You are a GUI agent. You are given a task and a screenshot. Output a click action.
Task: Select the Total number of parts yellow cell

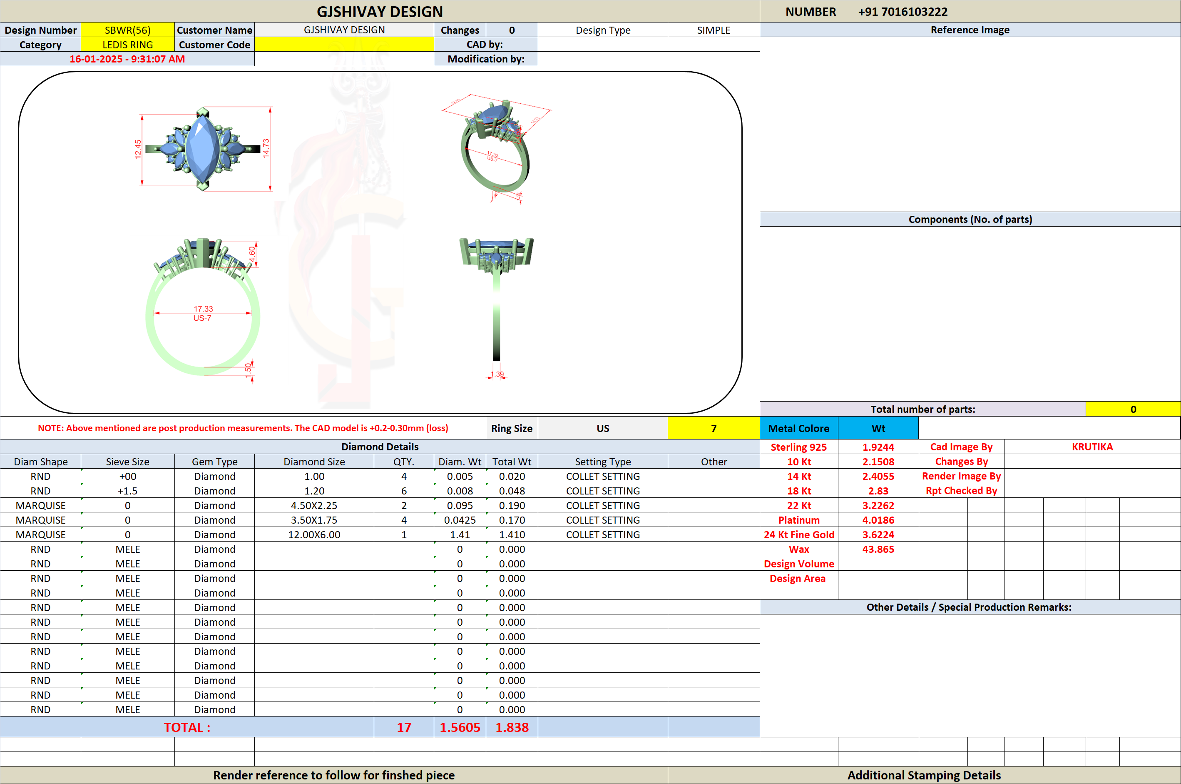point(1133,409)
